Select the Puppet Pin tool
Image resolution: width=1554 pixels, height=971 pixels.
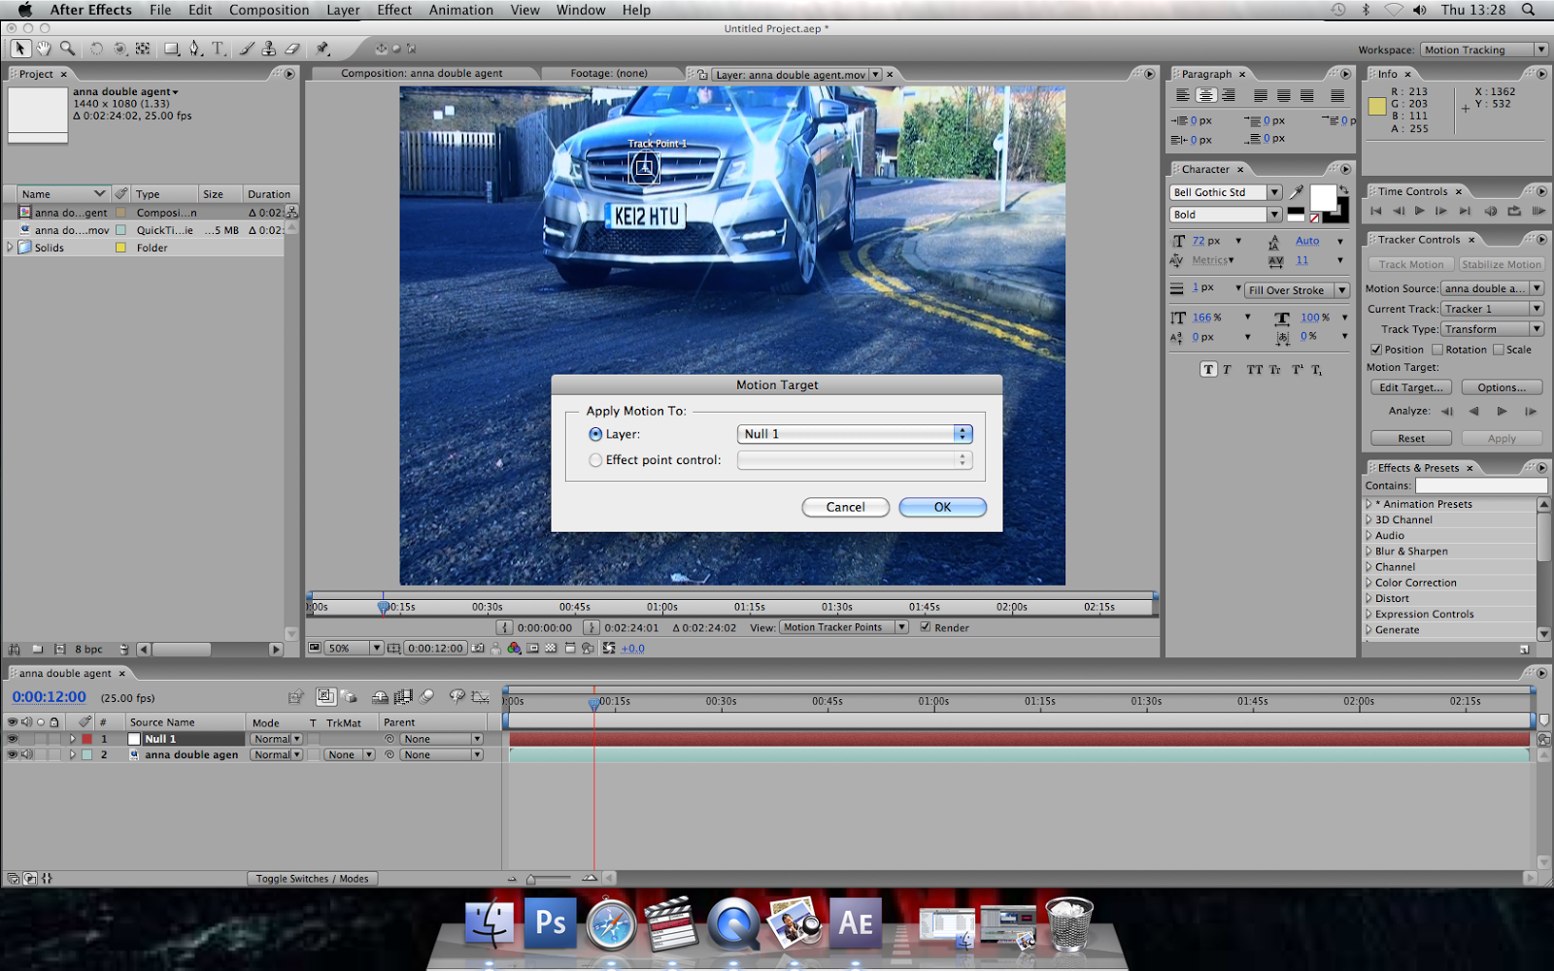(x=322, y=49)
